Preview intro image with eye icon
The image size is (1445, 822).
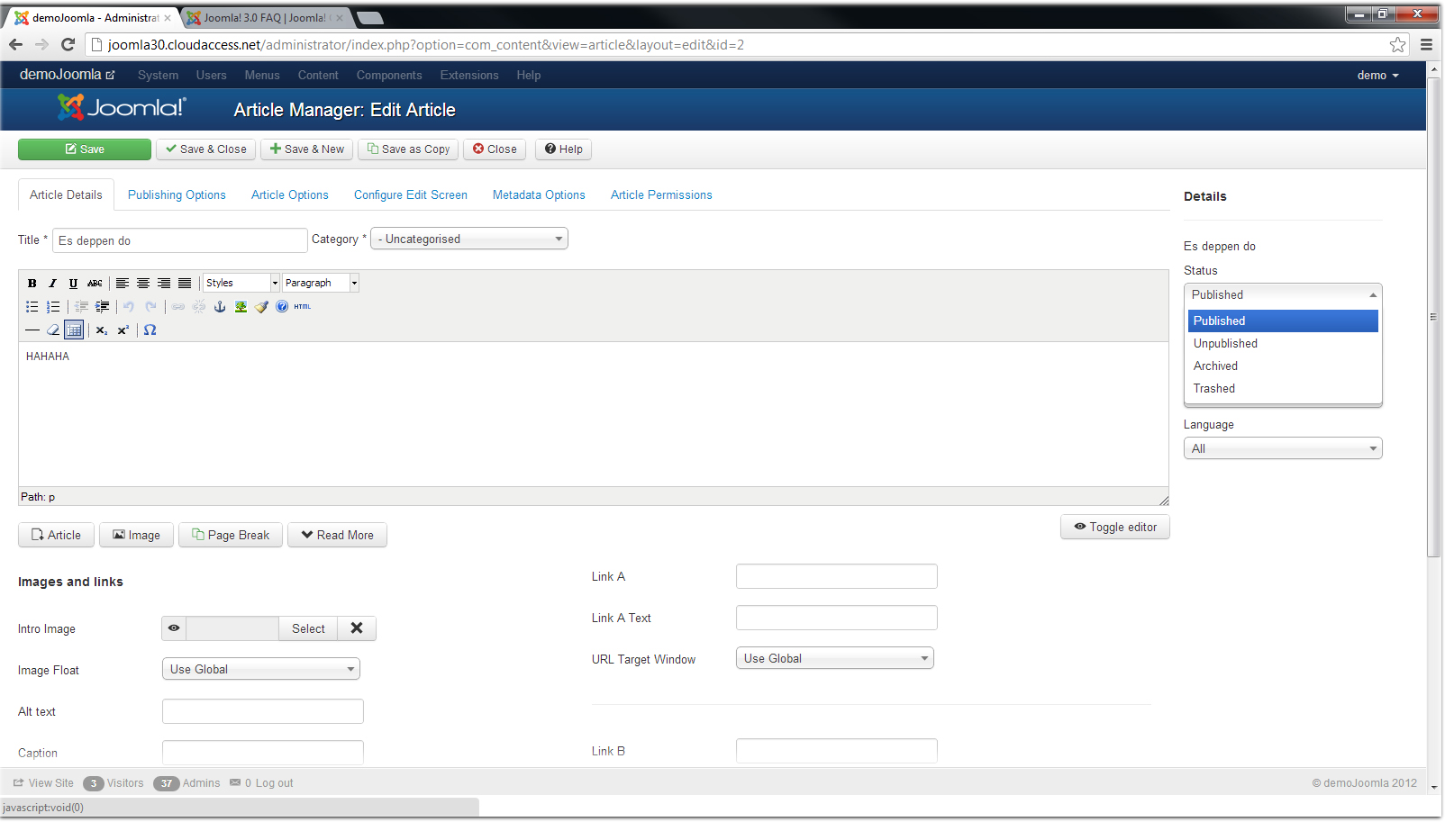pos(174,628)
